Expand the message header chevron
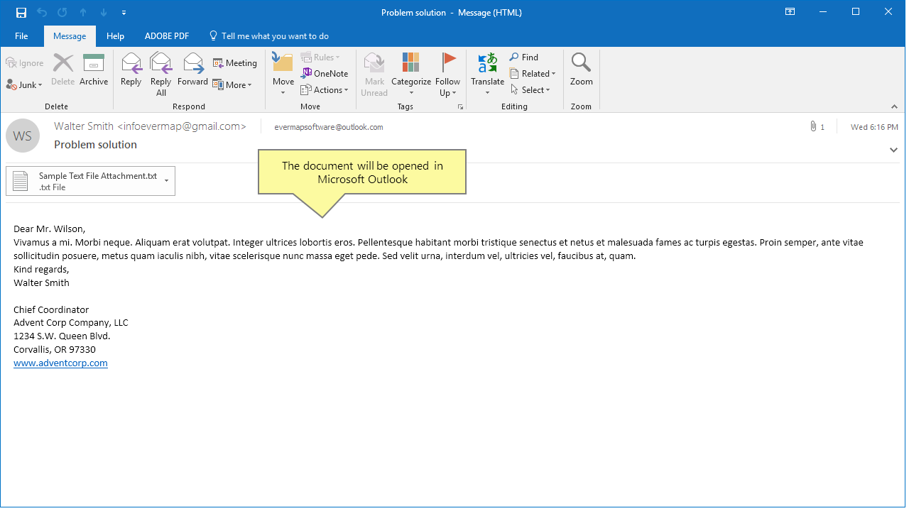 [893, 150]
